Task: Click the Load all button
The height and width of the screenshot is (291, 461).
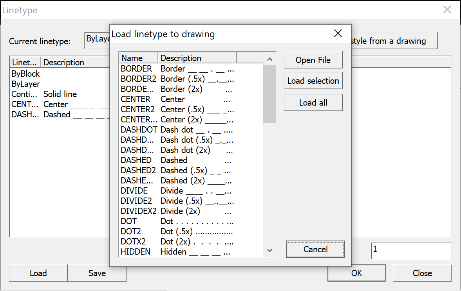Action: (x=313, y=102)
